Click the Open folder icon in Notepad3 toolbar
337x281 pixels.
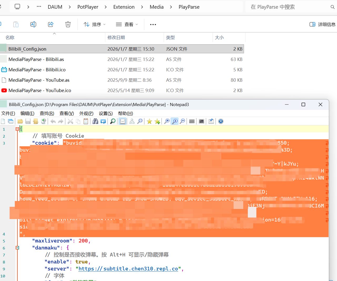(20, 121)
